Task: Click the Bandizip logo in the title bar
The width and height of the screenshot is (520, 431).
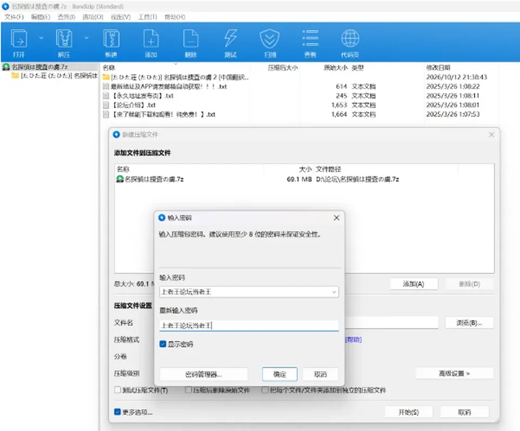Action: click(x=5, y=6)
